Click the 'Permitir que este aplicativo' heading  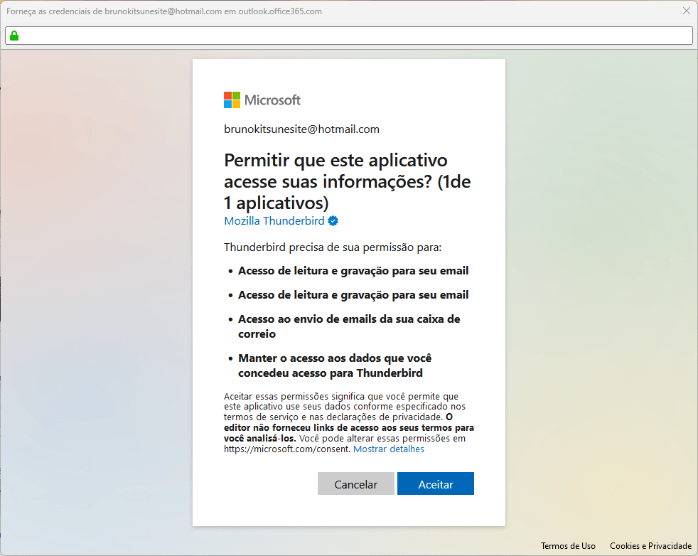[x=347, y=181]
